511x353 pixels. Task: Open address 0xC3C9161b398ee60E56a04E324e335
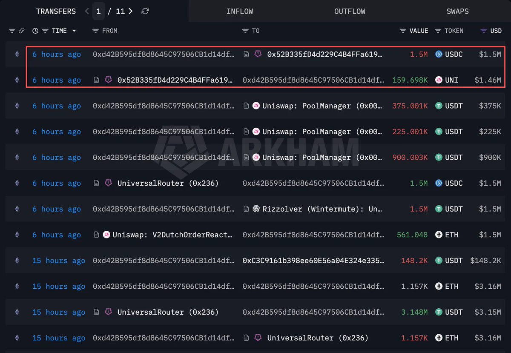click(x=313, y=261)
